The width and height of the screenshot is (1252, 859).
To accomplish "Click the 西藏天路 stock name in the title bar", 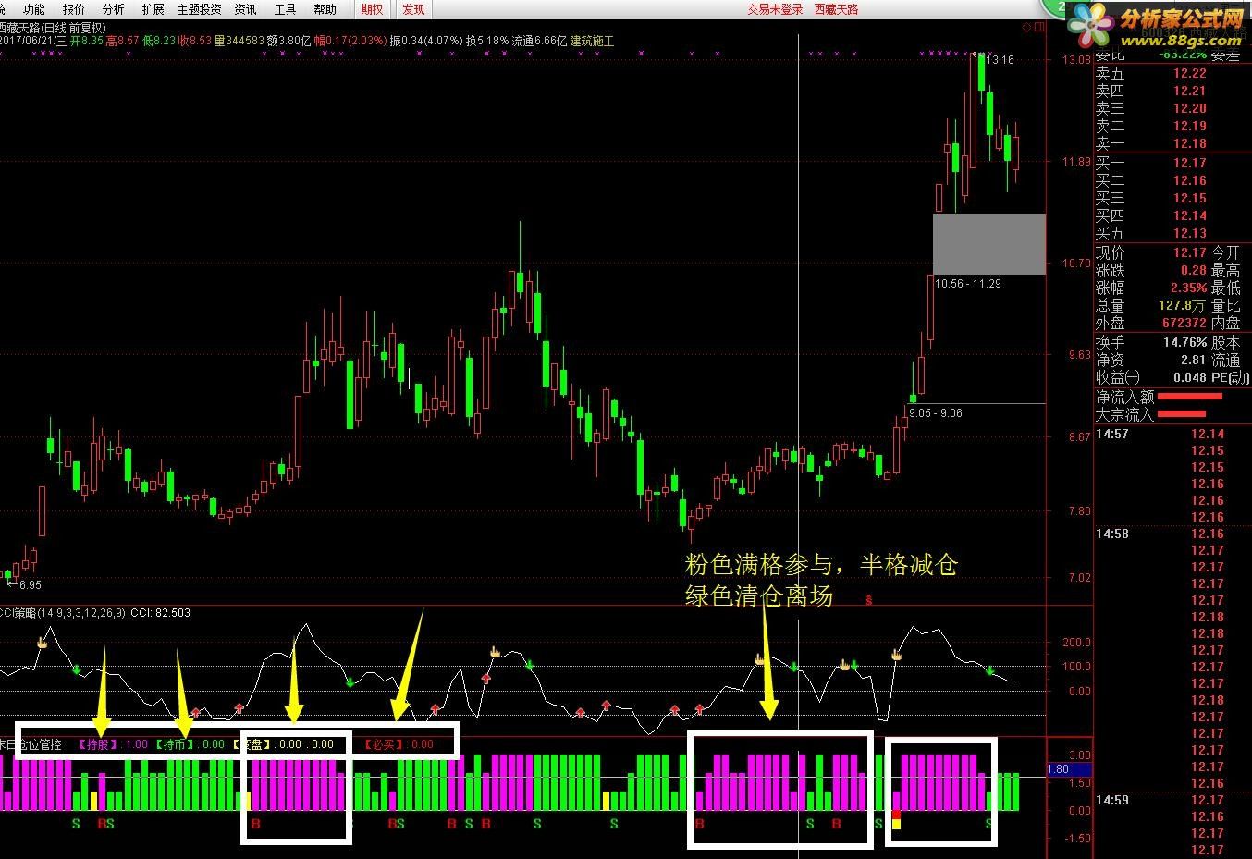I will click(836, 9).
